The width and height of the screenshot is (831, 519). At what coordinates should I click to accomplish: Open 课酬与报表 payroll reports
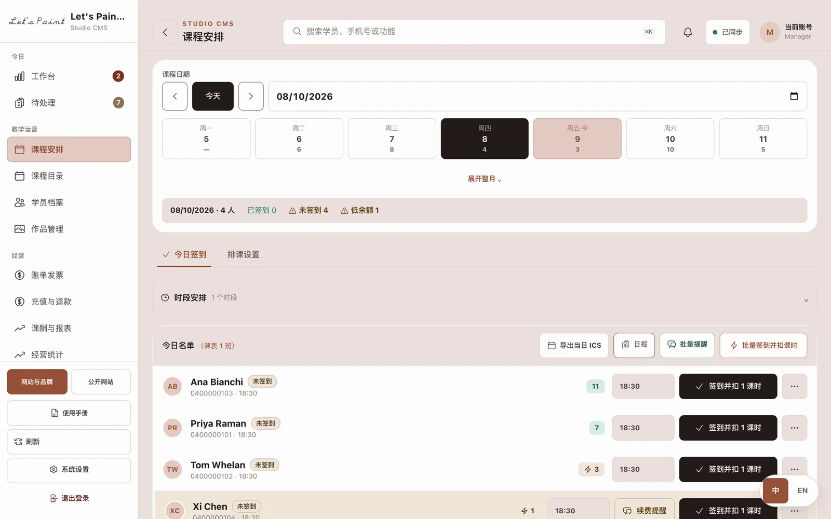69,328
